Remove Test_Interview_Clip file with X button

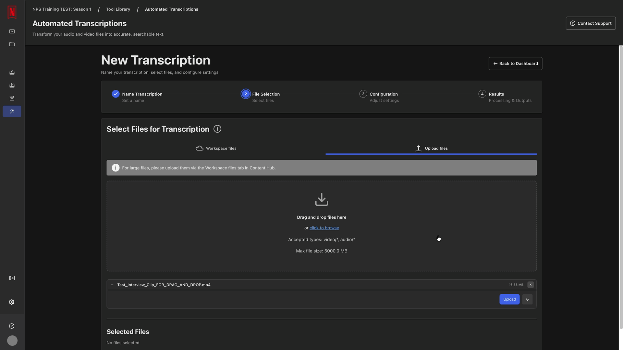pyautogui.click(x=531, y=285)
